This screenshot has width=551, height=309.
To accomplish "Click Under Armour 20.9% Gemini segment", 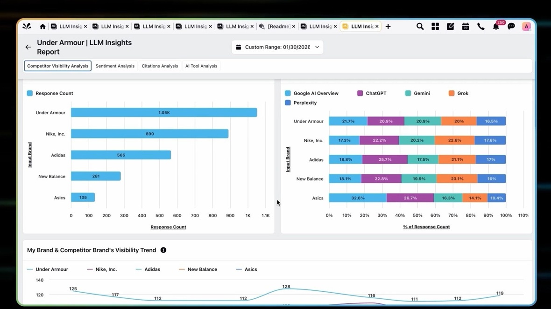I will click(423, 121).
